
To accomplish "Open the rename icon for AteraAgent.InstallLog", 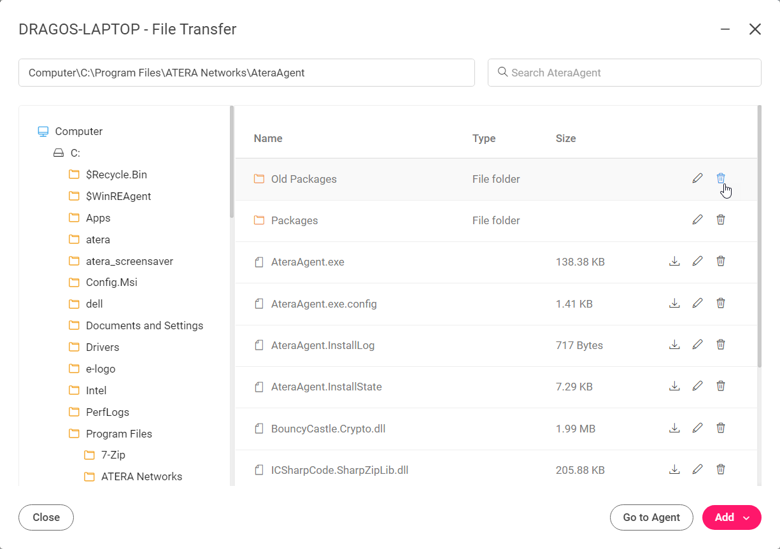I will [x=697, y=345].
